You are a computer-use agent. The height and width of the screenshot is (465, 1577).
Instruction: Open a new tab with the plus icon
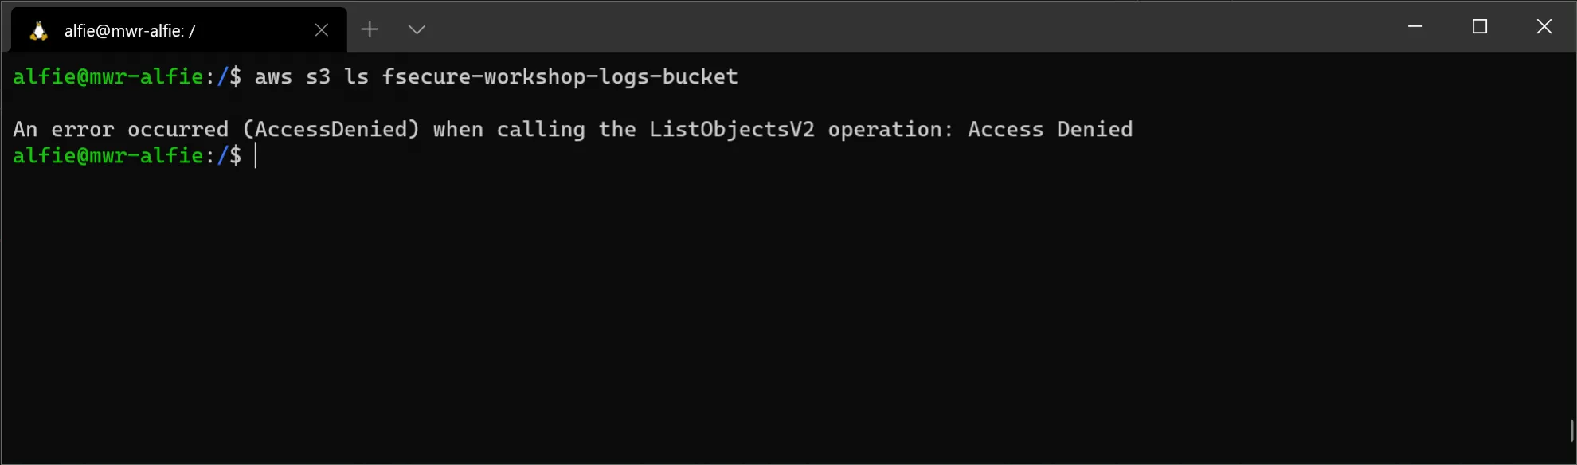coord(370,29)
